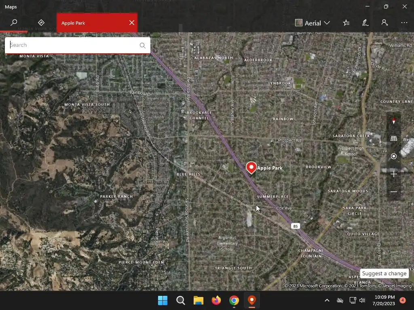This screenshot has height=310, width=414.
Task: Rotate map to north with compass
Action: [x=394, y=121]
